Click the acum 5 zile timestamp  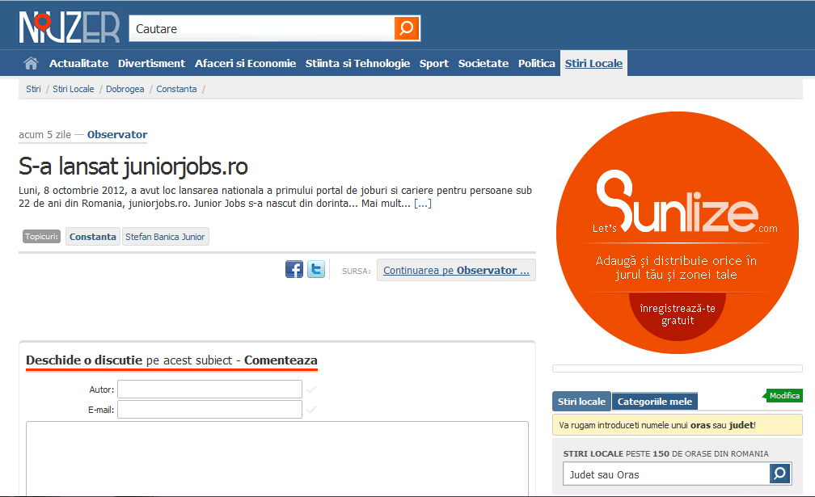click(x=45, y=134)
